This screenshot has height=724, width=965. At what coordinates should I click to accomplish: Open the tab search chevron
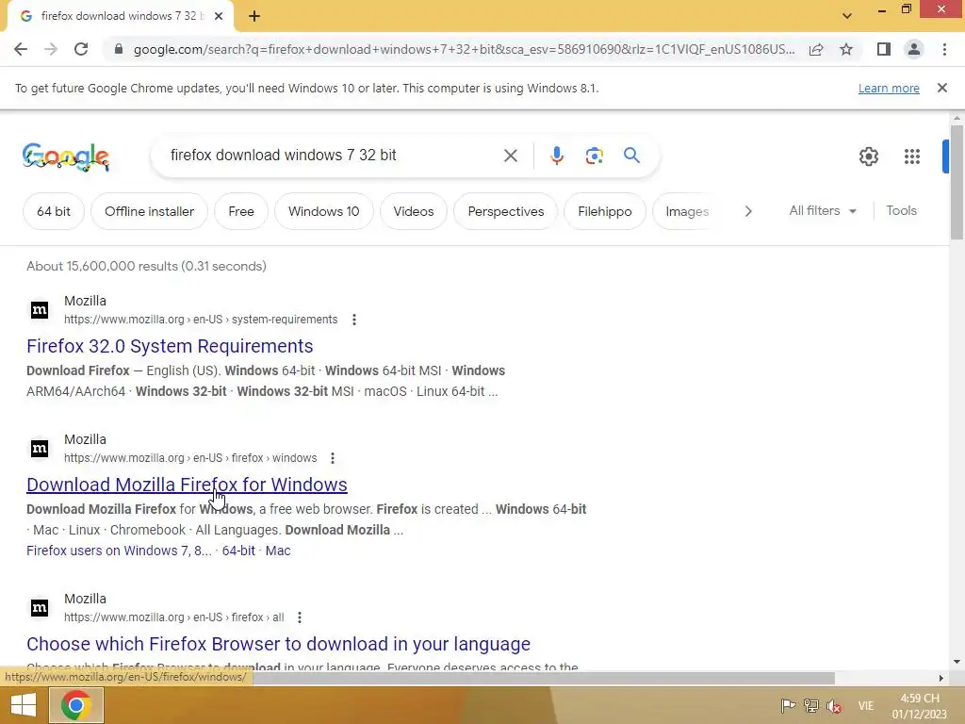coord(847,16)
